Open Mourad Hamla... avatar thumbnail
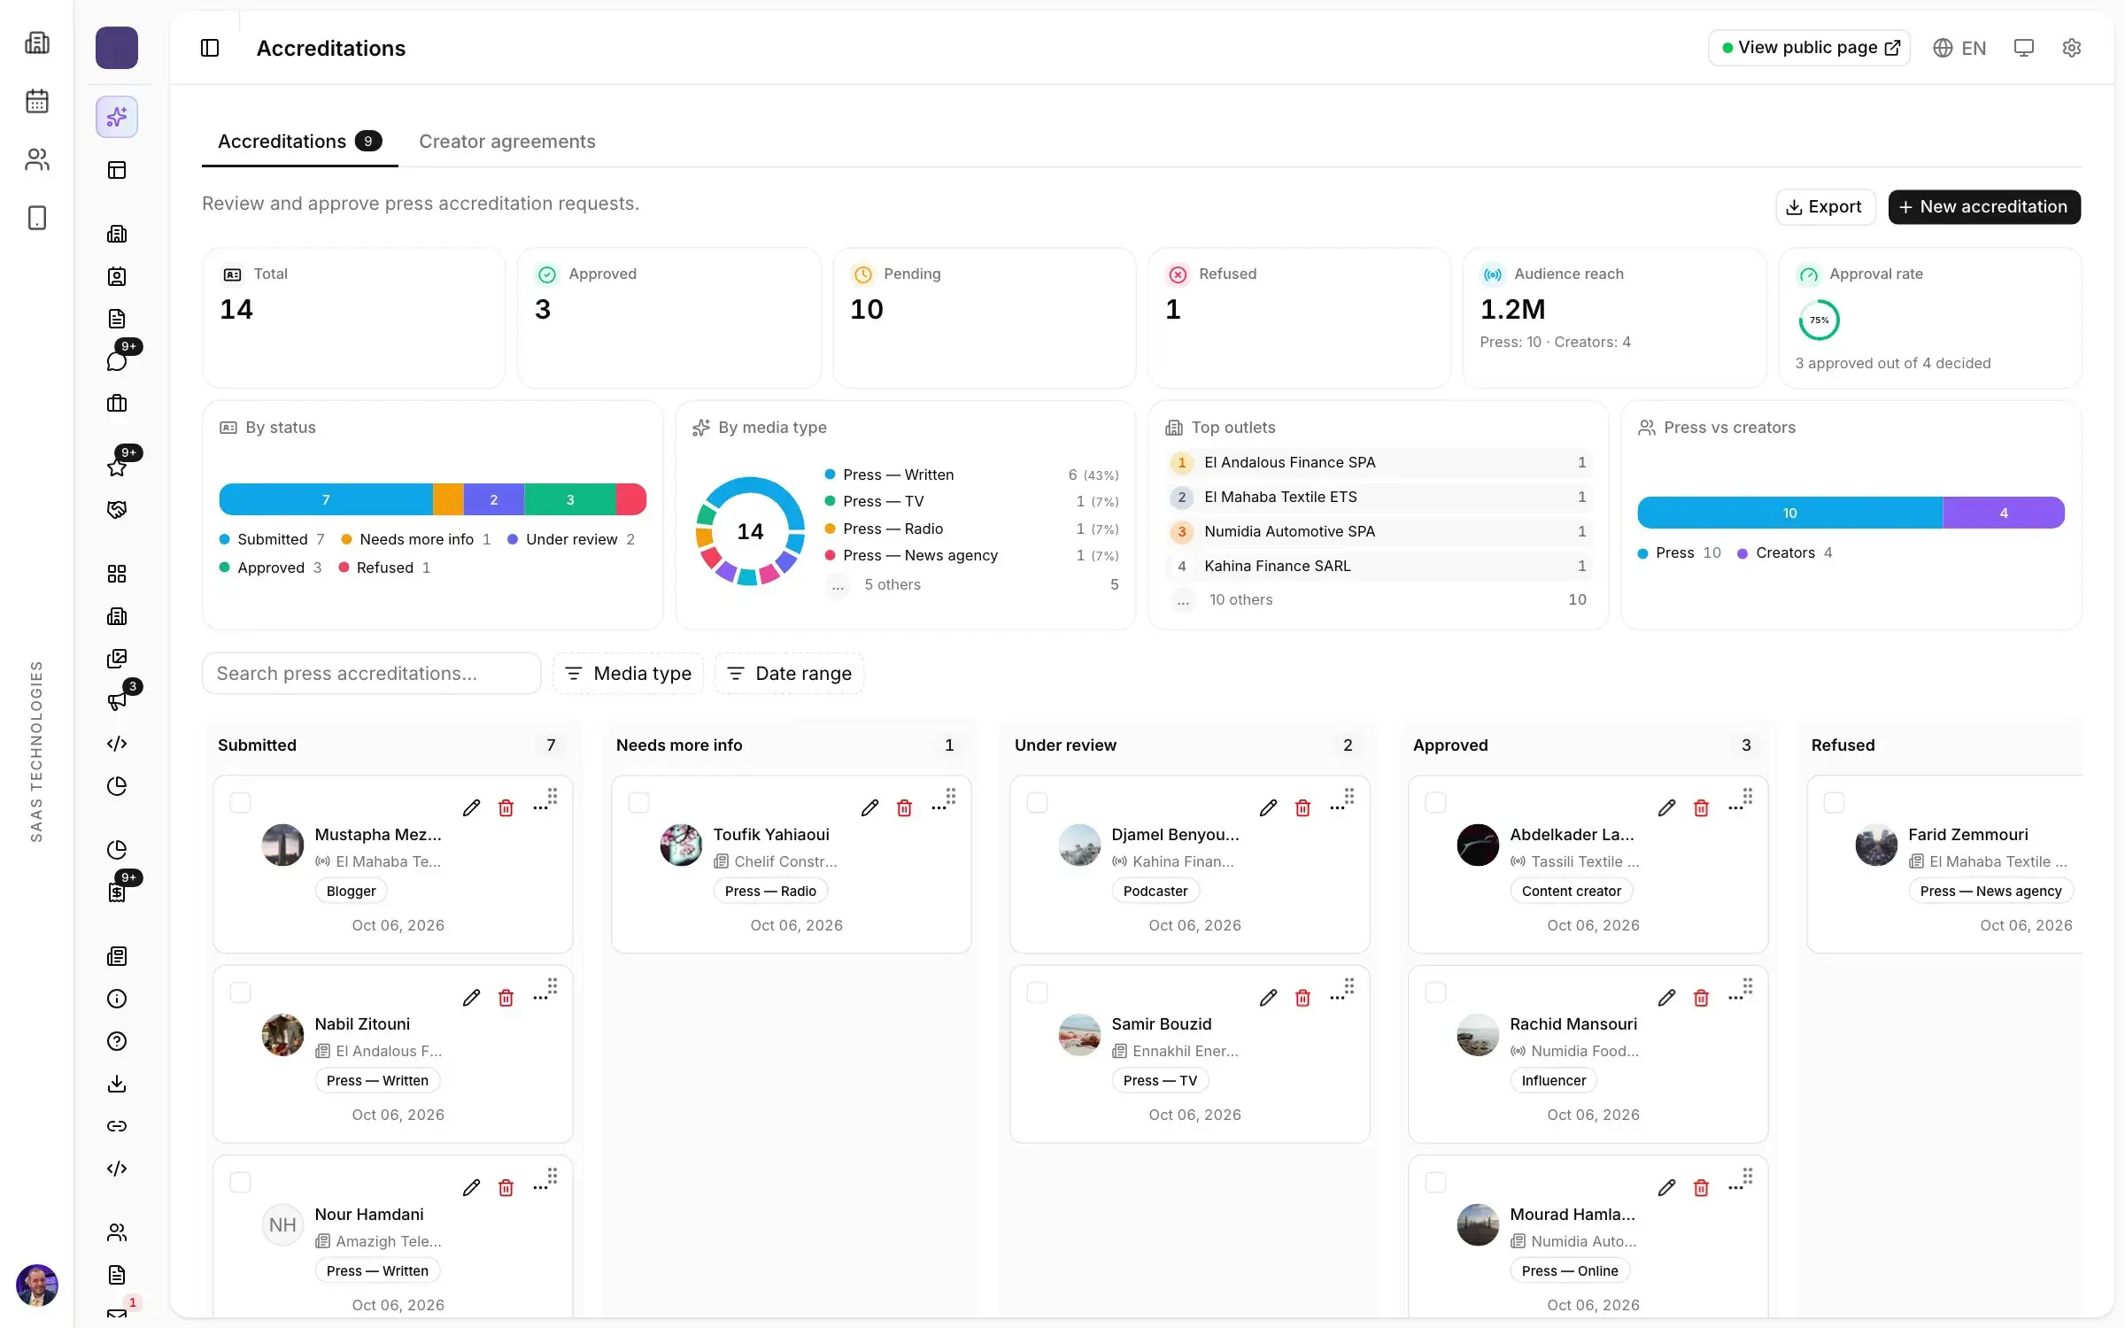 (x=1478, y=1225)
